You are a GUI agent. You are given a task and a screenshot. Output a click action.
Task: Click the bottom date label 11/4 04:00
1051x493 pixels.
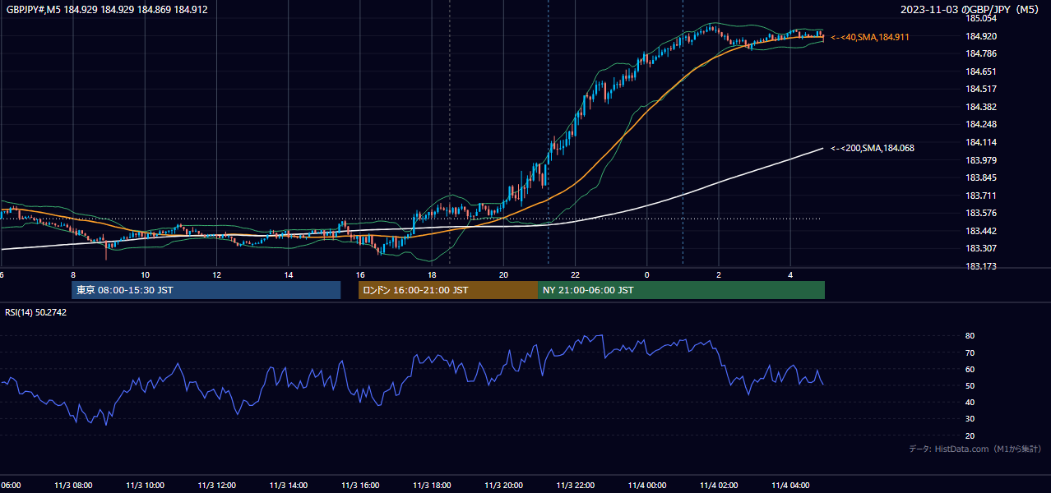[x=791, y=485]
